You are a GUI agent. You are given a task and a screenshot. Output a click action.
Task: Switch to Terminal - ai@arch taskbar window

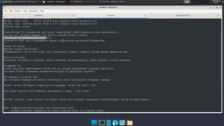(112, 2)
